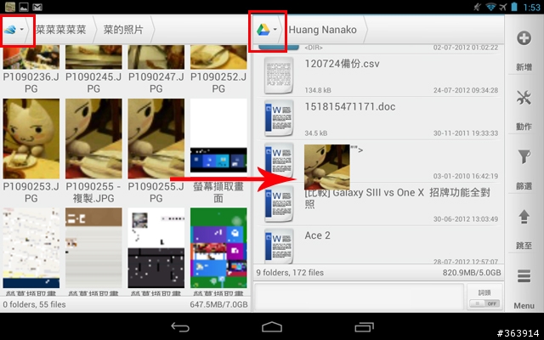This screenshot has height=340, width=544.
Task: Open the Menu hamburger icon
Action: 524,276
